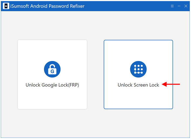Select the Unlock Screen Lock label

click(x=138, y=85)
